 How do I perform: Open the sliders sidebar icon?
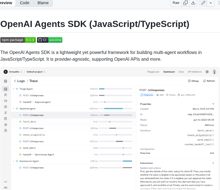click(x=5, y=113)
